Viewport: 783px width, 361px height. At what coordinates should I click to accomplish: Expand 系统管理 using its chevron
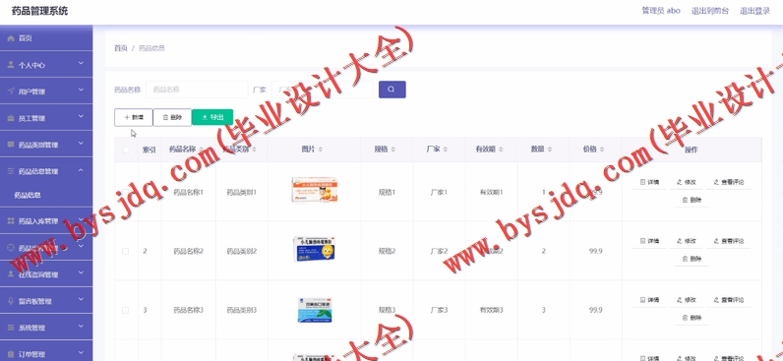click(81, 326)
